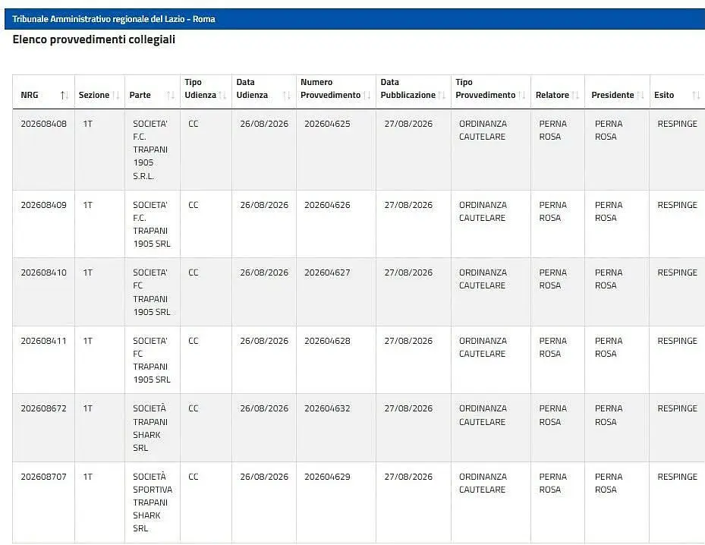Click provvedimento number 202604628
This screenshot has width=705, height=545.
pos(327,341)
